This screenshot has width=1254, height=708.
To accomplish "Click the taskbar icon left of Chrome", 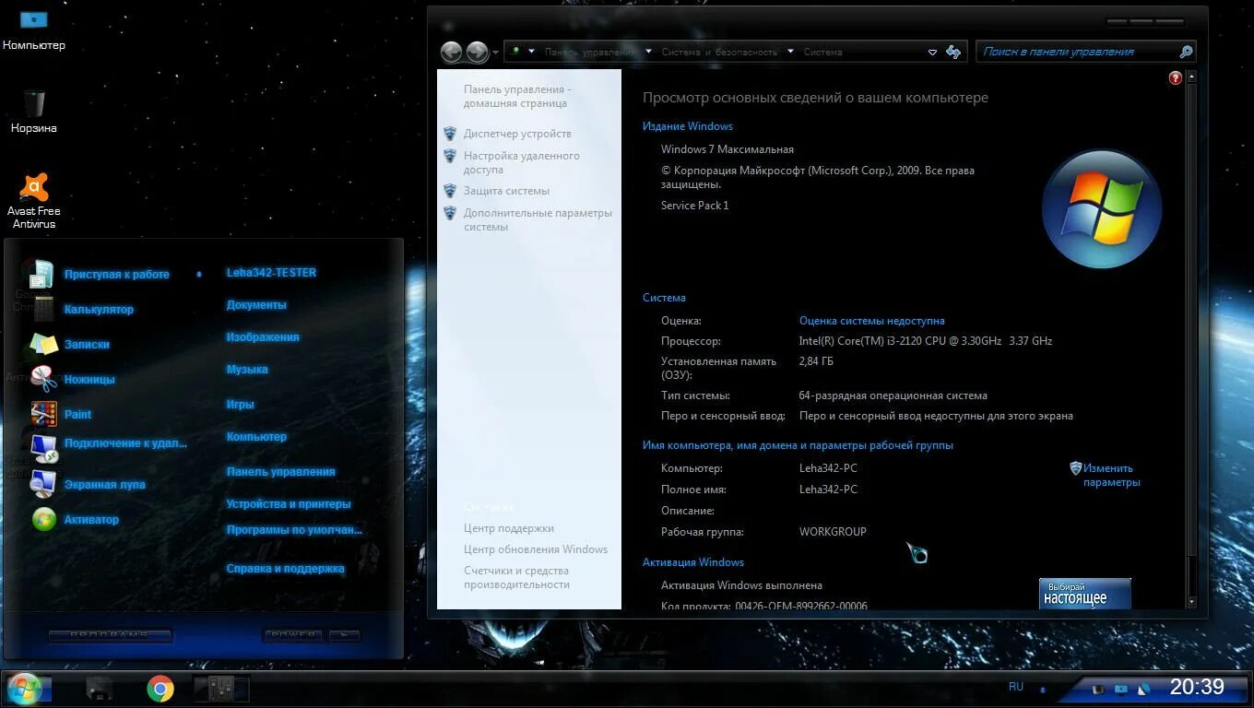I will (x=100, y=689).
